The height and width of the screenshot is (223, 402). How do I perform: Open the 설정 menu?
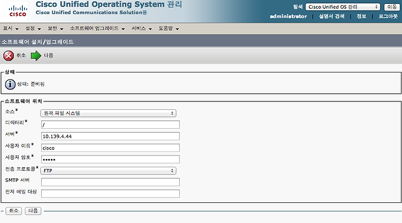point(33,28)
